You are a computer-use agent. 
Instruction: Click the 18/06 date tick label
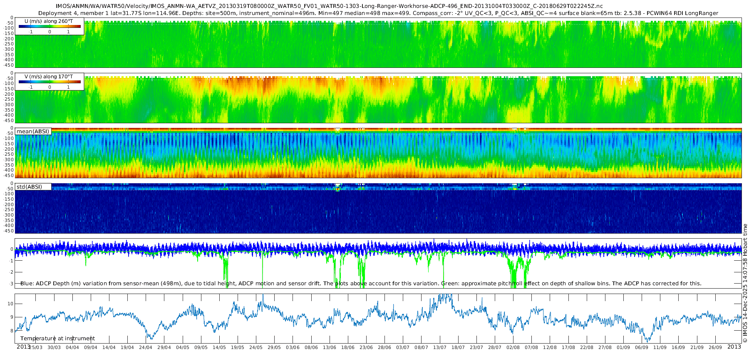(x=347, y=347)
